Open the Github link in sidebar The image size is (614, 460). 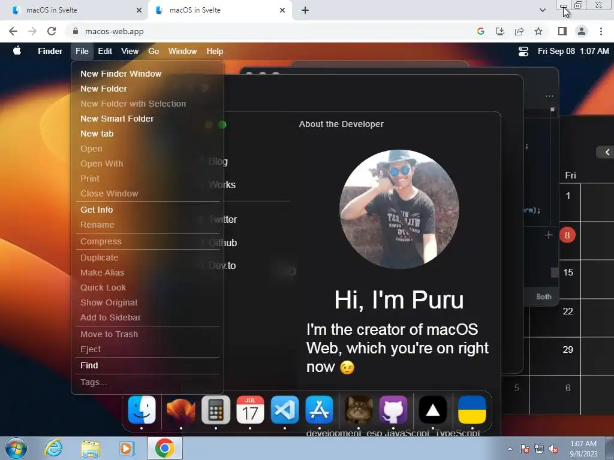point(223,243)
